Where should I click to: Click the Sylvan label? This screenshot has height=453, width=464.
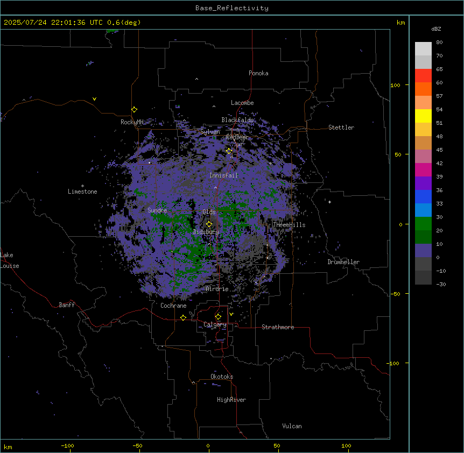(210, 132)
